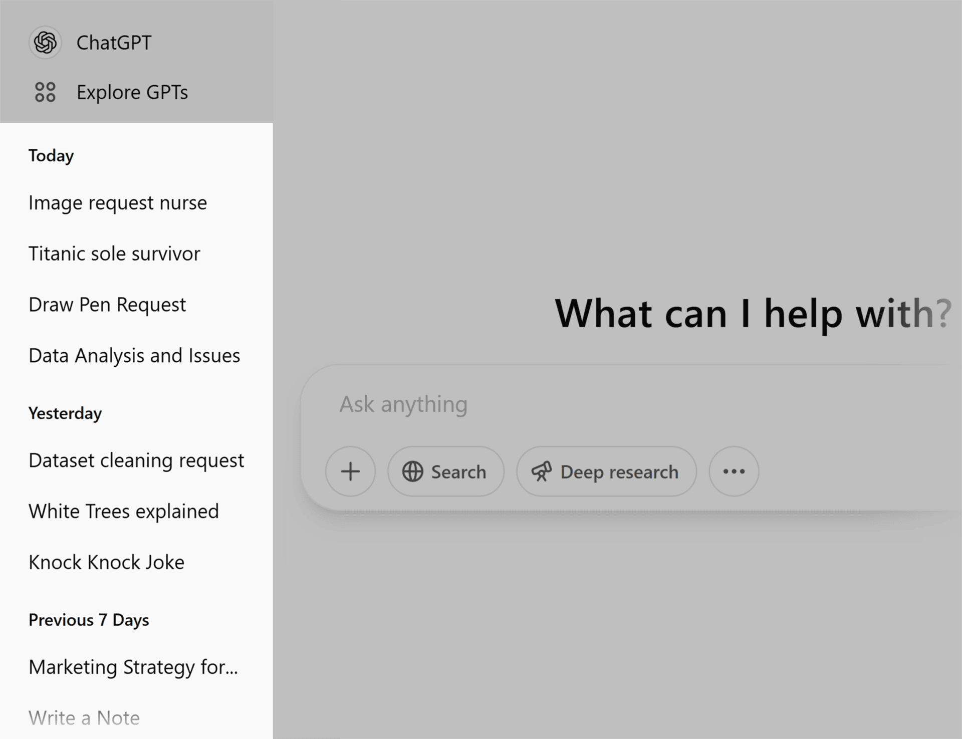Open the Titanic sole survivor chat
This screenshot has width=962, height=739.
[114, 254]
